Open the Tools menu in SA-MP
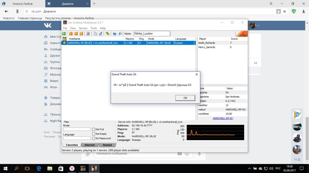 93,28
